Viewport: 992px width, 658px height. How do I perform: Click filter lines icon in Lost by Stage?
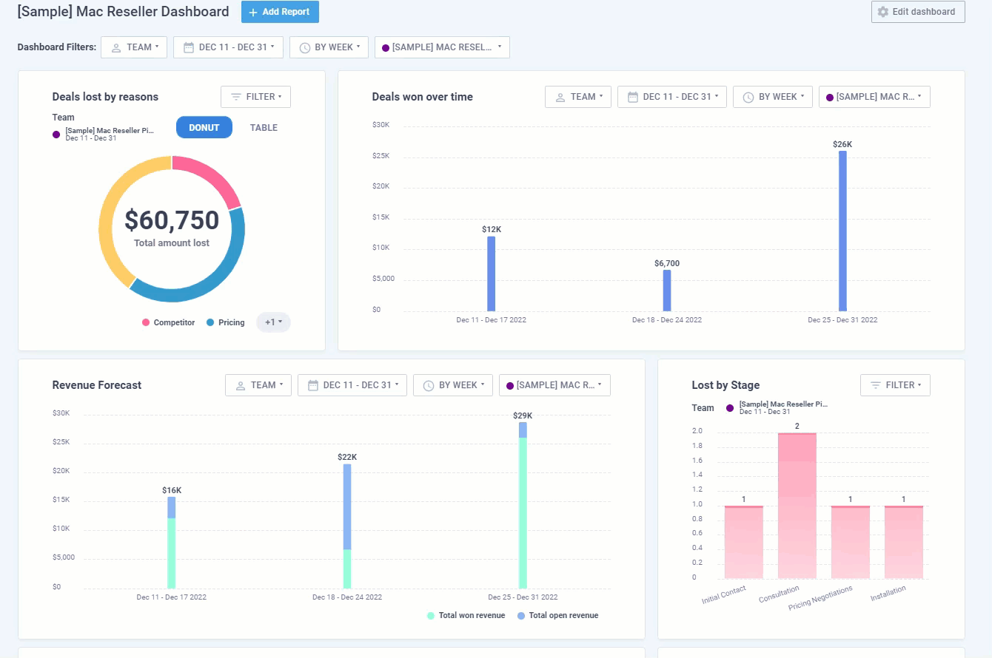(x=876, y=385)
